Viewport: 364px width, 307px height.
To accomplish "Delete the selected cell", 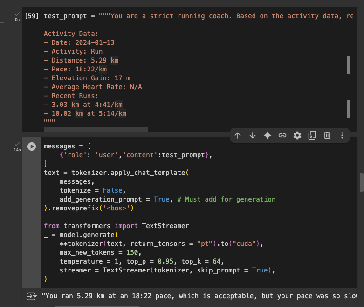I will click(327, 135).
